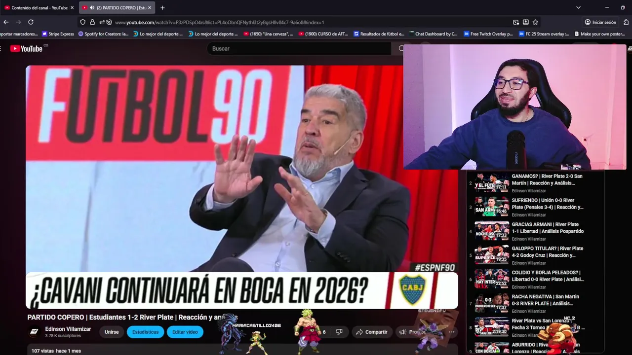Mute the PARTIDO COPERO tab audio icon
This screenshot has width=632, height=355.
tap(92, 8)
